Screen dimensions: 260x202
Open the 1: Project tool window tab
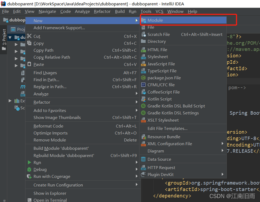pos(4,39)
